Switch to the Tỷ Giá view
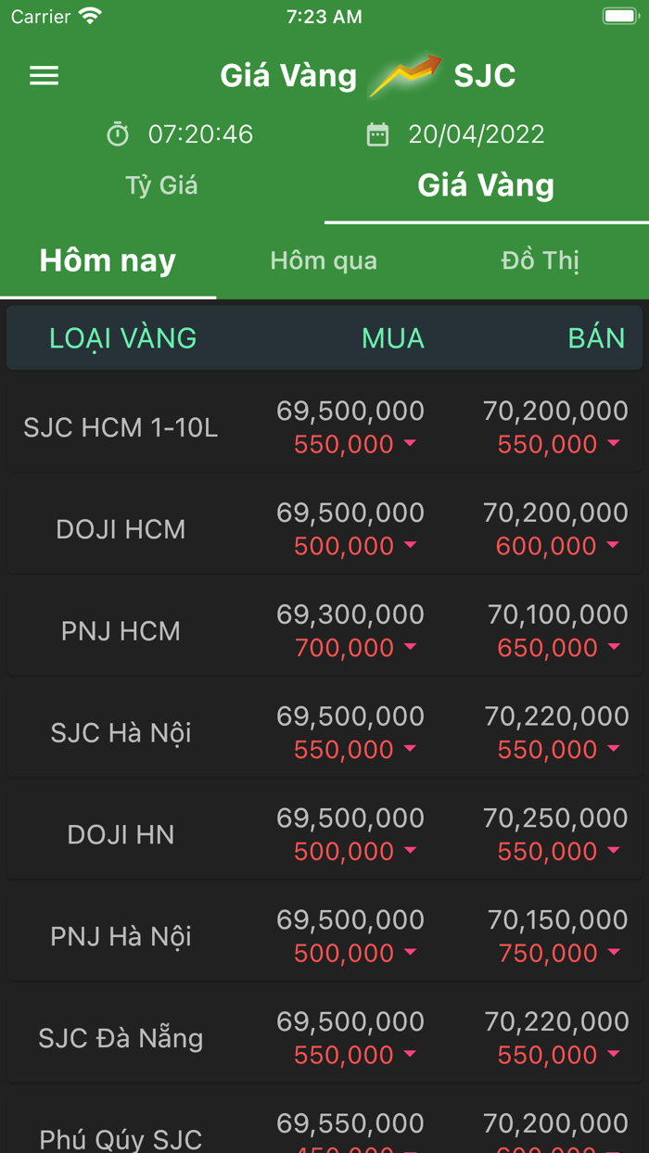Image resolution: width=649 pixels, height=1153 pixels. tap(160, 184)
